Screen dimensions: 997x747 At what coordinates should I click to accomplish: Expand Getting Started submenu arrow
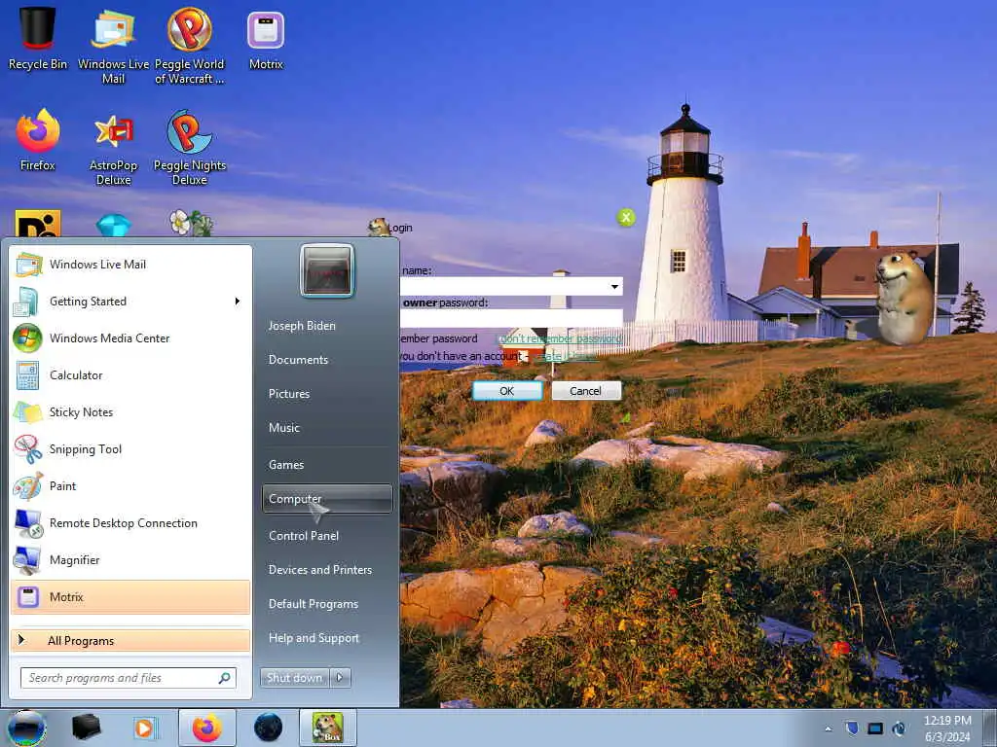(x=238, y=302)
